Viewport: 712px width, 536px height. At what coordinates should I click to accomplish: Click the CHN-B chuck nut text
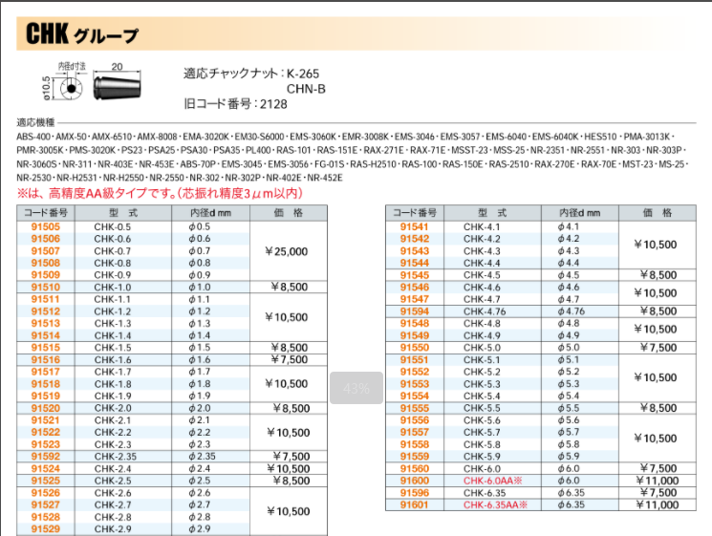306,89
